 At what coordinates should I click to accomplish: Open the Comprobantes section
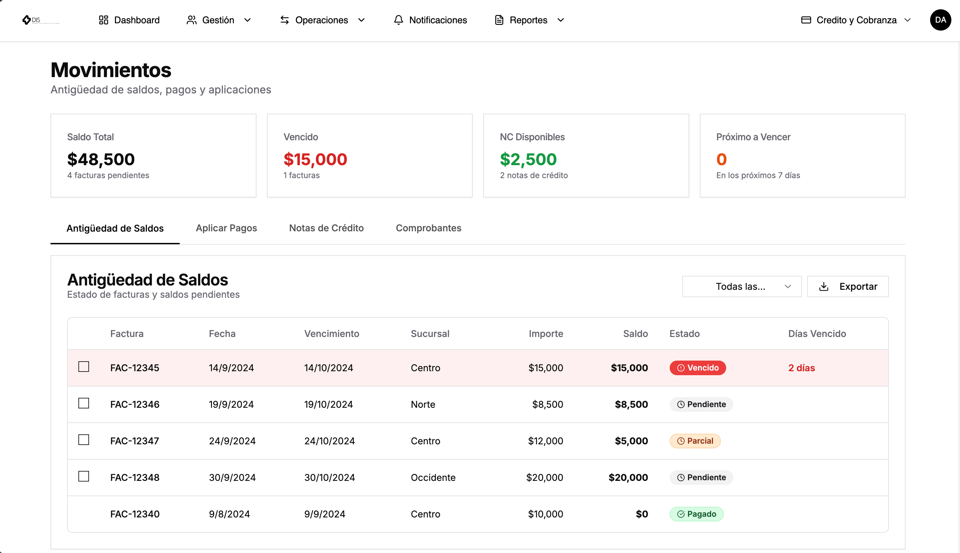tap(428, 228)
